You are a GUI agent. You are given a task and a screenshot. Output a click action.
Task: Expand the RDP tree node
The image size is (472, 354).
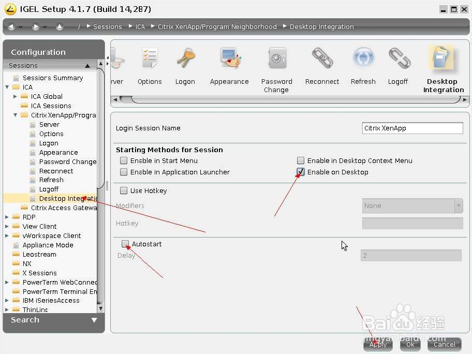[7, 217]
